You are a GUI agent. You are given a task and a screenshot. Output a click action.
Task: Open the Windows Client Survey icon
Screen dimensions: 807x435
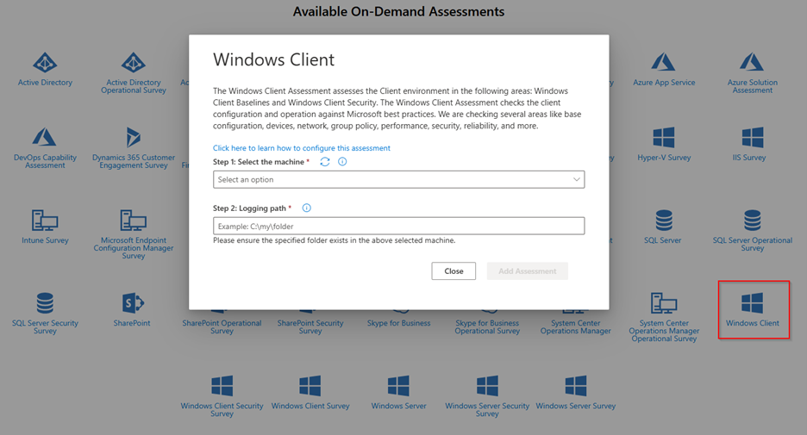pyautogui.click(x=310, y=386)
